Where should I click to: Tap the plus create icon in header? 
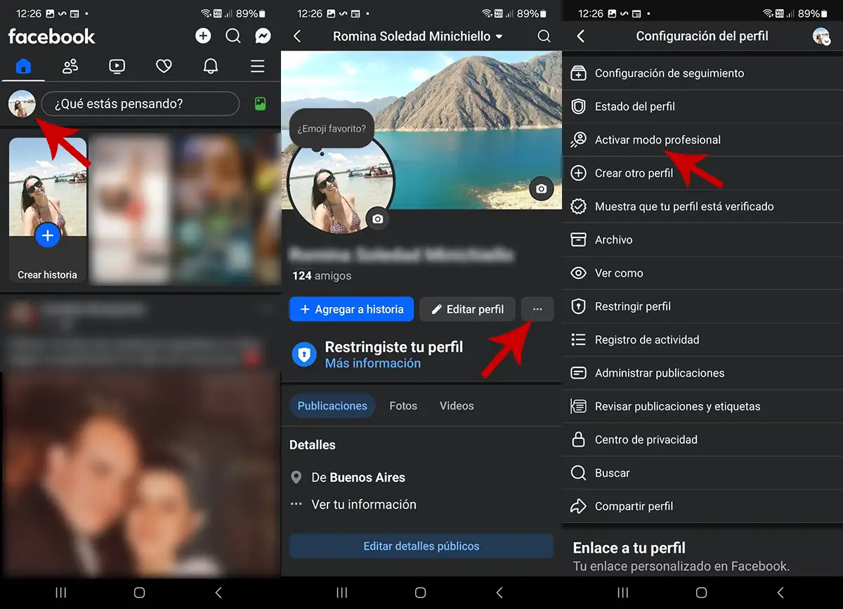click(203, 36)
